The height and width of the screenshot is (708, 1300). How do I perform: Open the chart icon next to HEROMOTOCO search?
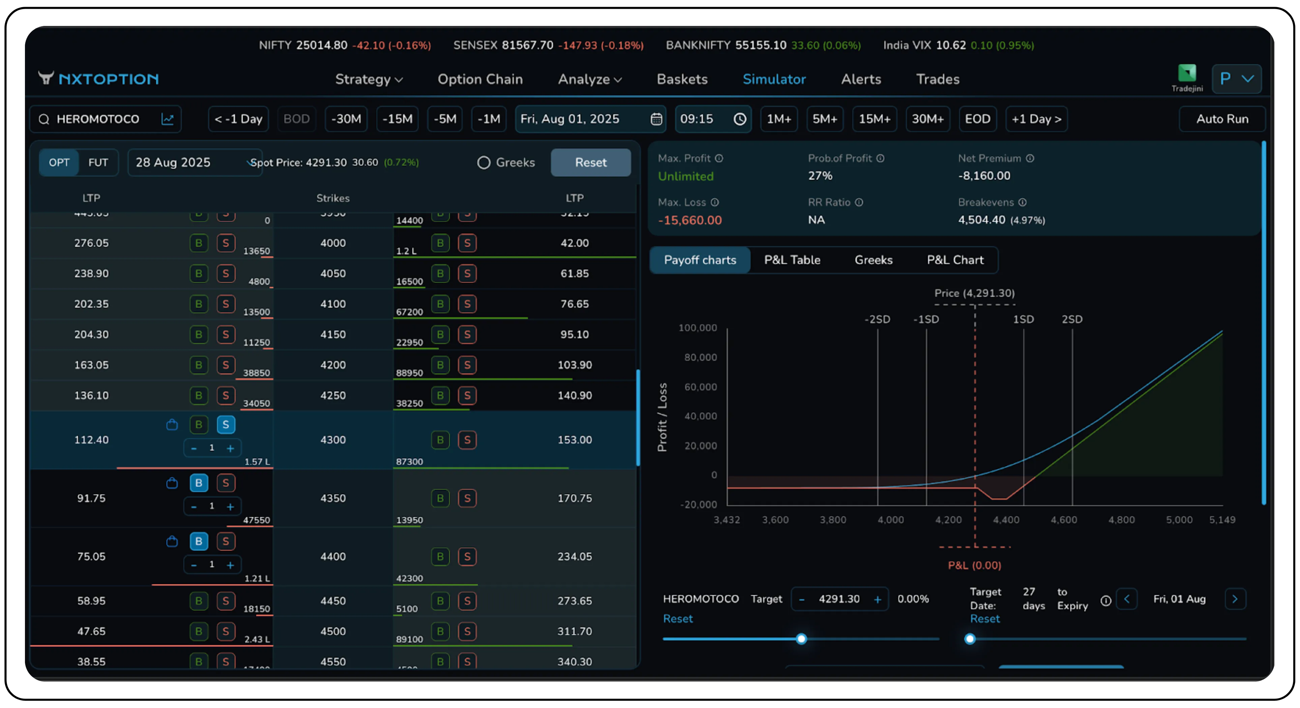(168, 119)
